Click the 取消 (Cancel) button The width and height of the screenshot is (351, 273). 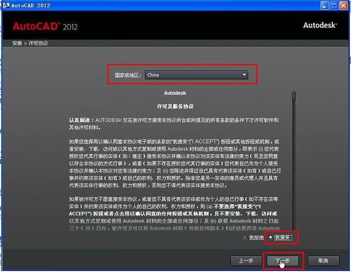tap(323, 261)
